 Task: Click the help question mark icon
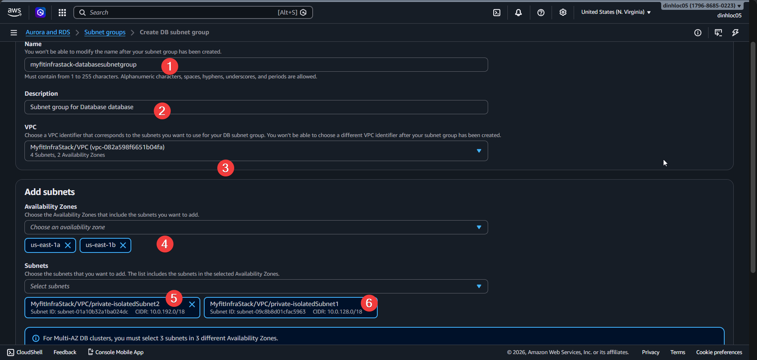[x=541, y=12]
